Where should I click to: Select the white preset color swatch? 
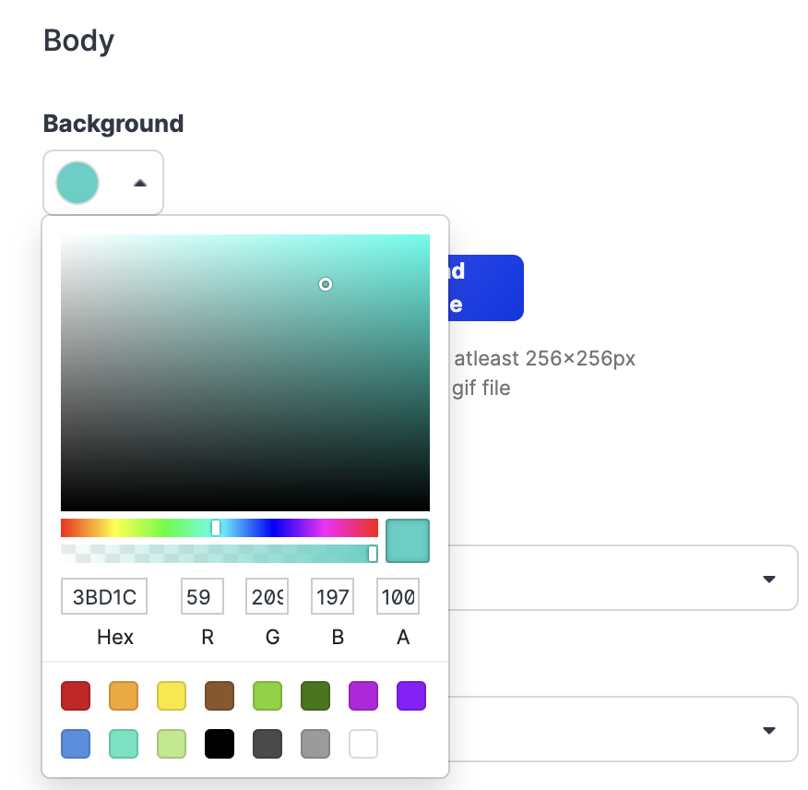click(x=363, y=744)
